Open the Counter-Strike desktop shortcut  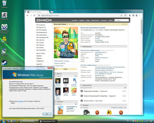coord(4,16)
